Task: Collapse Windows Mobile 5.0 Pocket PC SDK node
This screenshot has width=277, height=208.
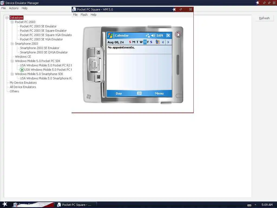Action: [x=12, y=61]
